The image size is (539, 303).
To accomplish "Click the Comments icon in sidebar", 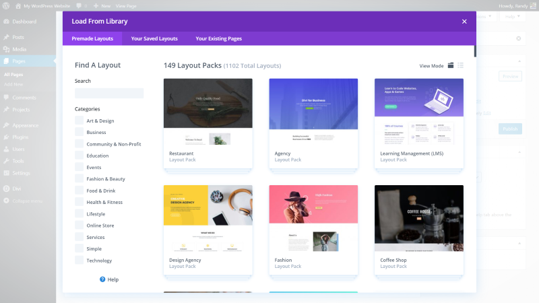I will [7, 98].
